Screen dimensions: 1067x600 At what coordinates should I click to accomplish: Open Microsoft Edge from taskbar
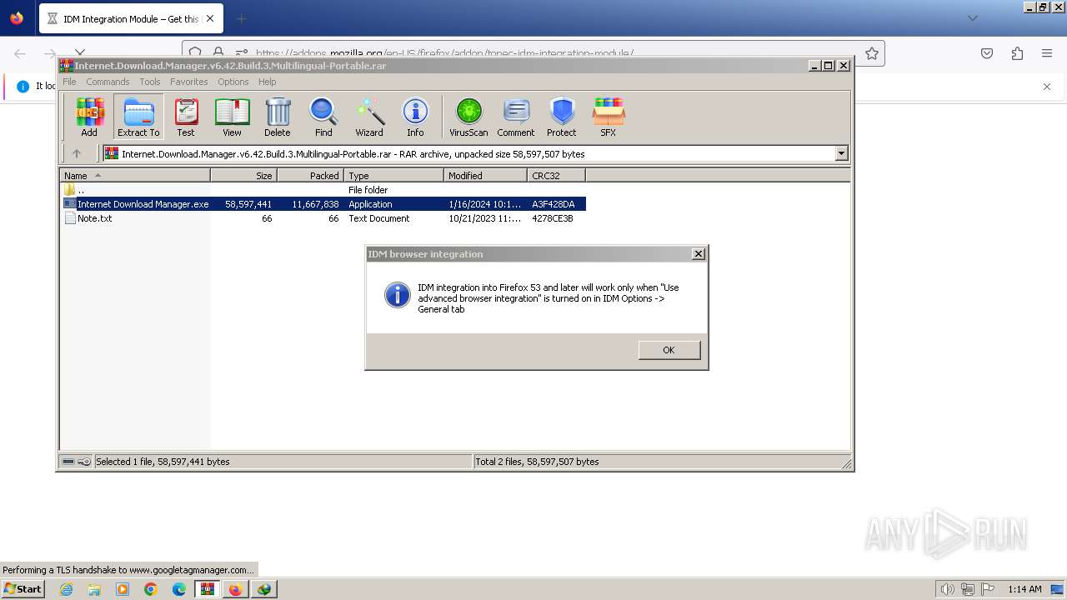click(179, 589)
